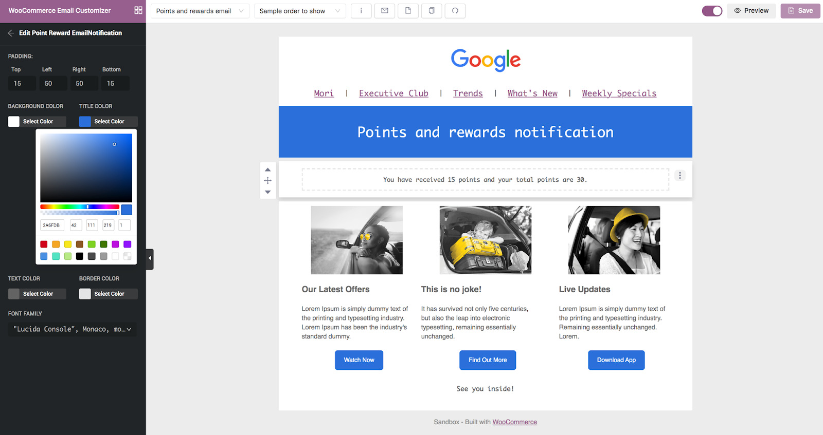Click the alpha value field showing 1
This screenshot has height=435, width=823.
(x=124, y=225)
